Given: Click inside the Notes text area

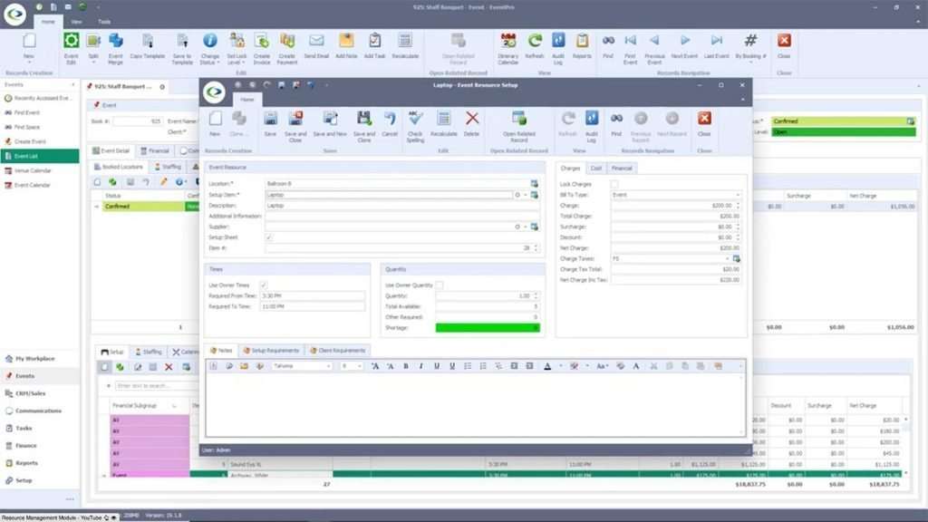Looking at the screenshot, I should [475, 405].
